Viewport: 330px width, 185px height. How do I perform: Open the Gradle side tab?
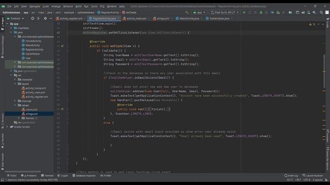click(x=327, y=23)
